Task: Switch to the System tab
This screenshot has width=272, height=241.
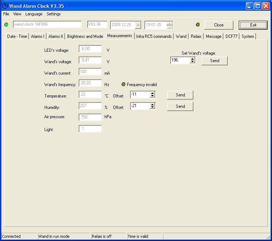Action: click(x=248, y=36)
